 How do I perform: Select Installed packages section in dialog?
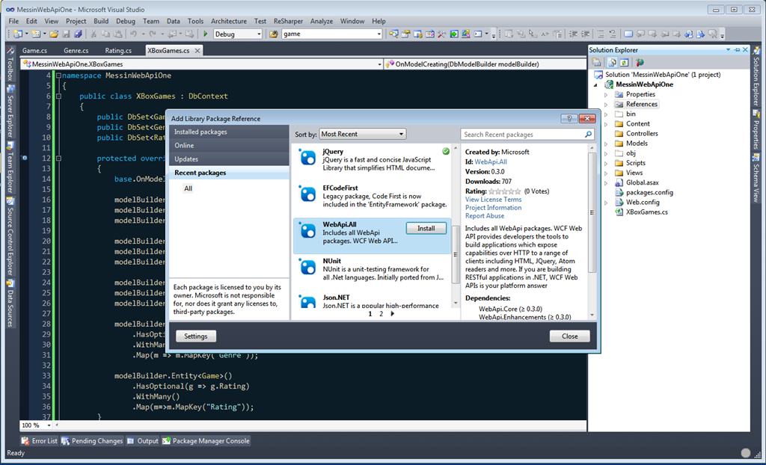pyautogui.click(x=229, y=132)
